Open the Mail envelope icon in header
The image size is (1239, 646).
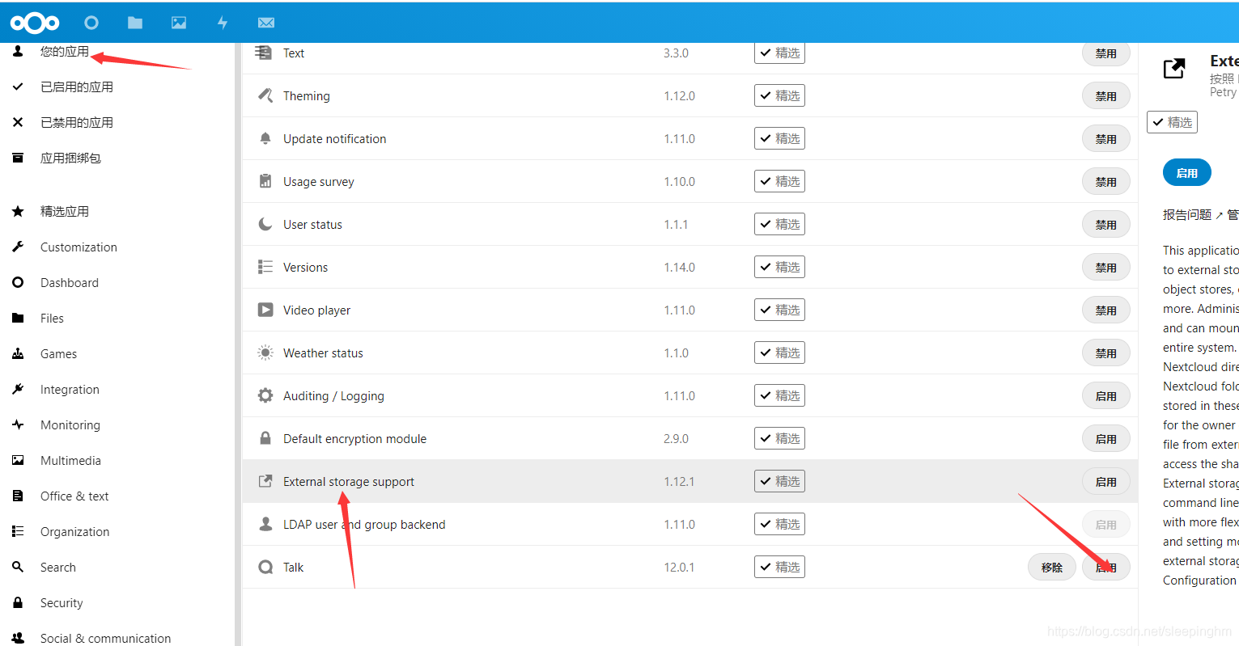(x=266, y=23)
